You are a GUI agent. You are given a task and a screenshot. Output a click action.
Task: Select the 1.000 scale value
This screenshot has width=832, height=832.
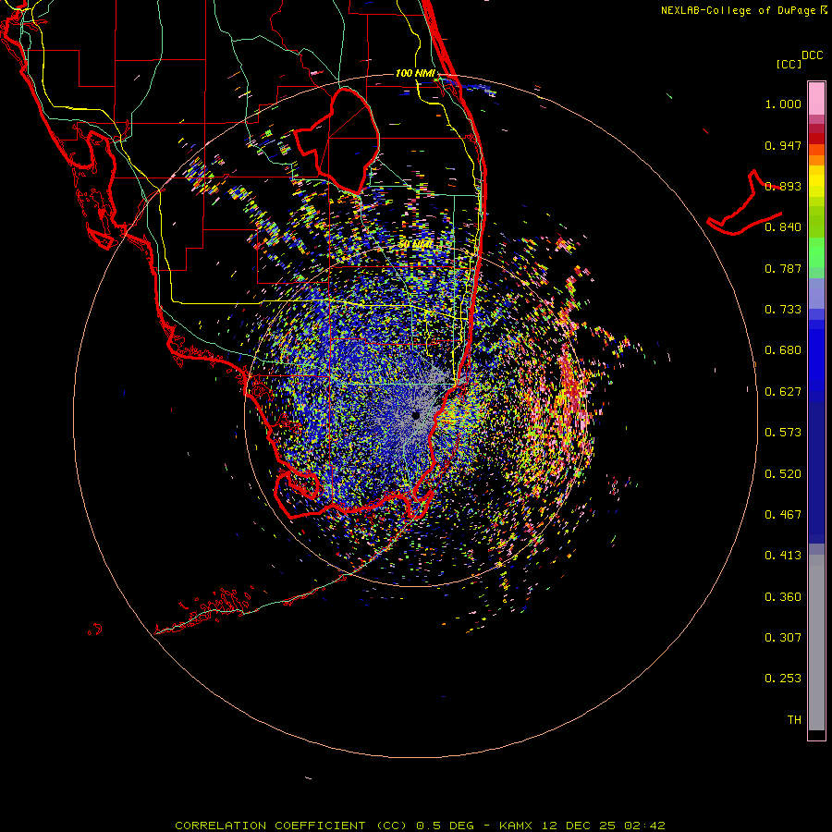(x=783, y=104)
